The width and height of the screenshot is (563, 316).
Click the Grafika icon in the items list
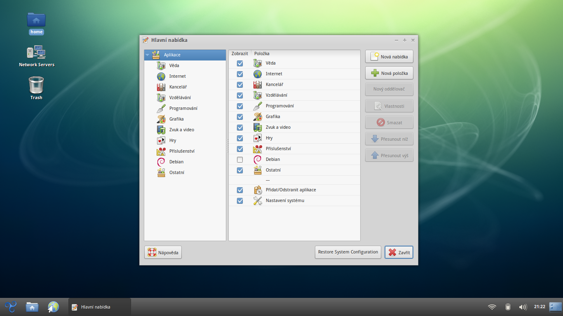[258, 116]
